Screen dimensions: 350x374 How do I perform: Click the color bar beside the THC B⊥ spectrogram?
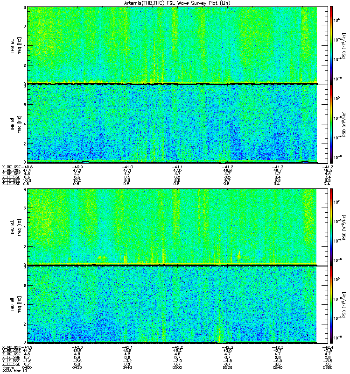click(x=331, y=227)
